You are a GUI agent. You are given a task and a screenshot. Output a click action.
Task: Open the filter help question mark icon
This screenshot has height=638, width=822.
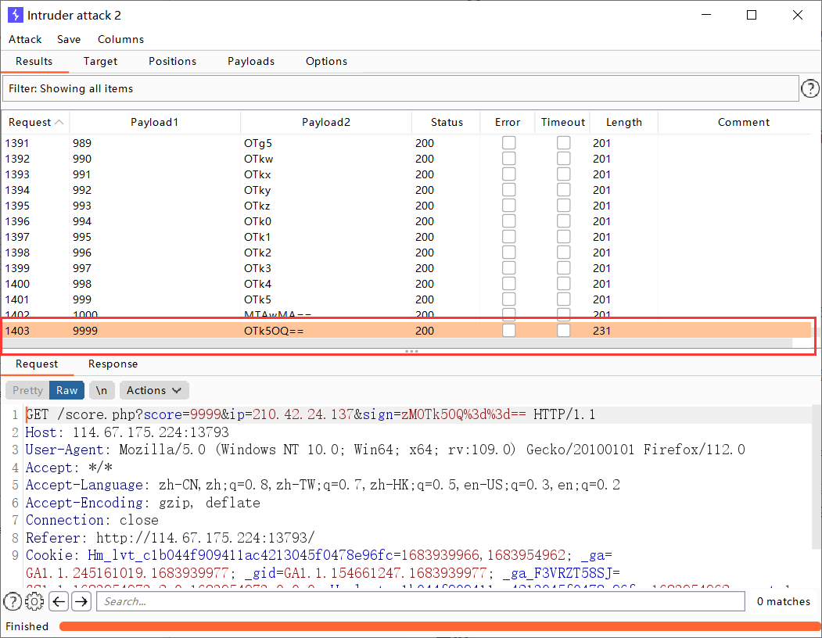(810, 88)
